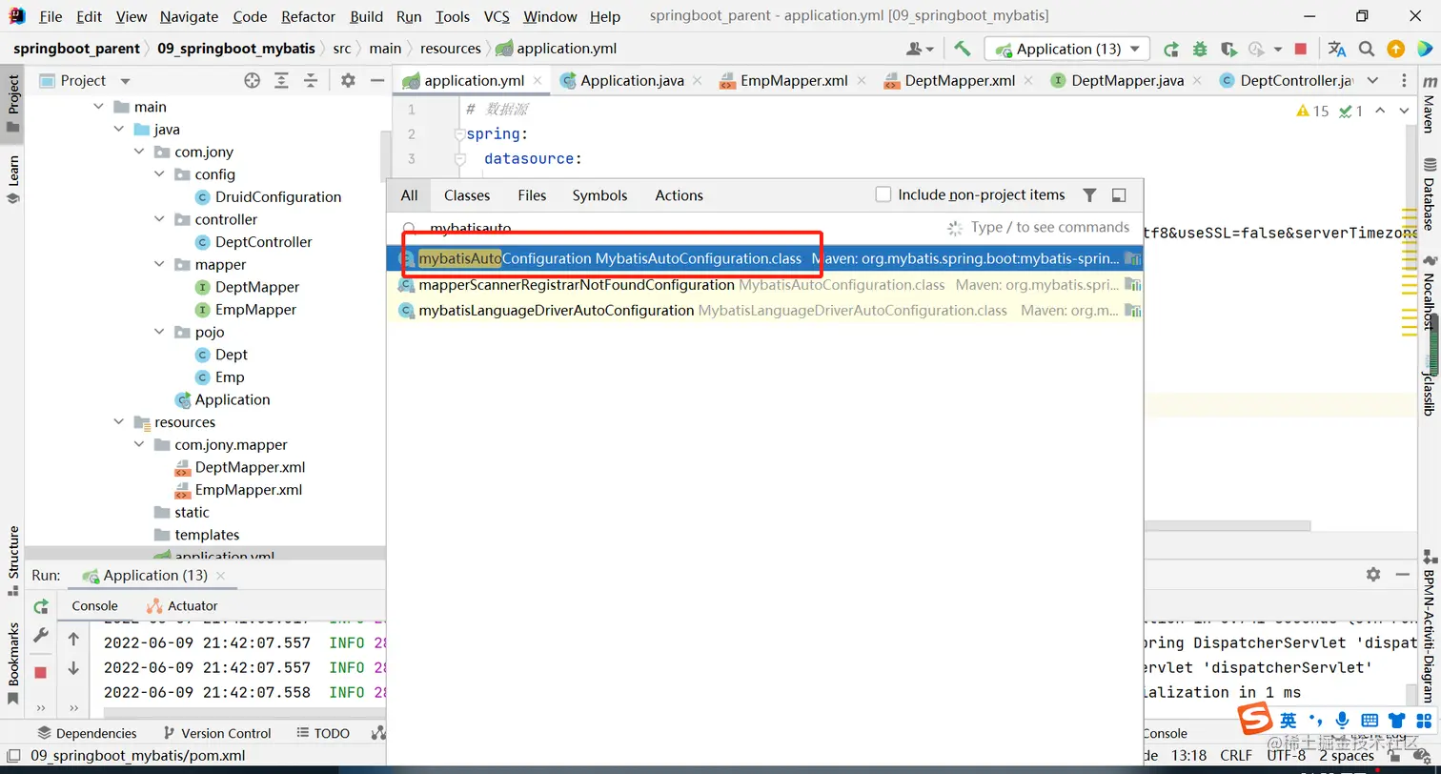Hide the Run tool window
Image resolution: width=1441 pixels, height=774 pixels.
click(x=1402, y=574)
